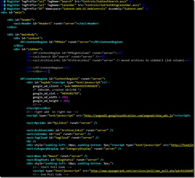Click the uc1:BlogStats BlogStats1 line

(x=65, y=160)
